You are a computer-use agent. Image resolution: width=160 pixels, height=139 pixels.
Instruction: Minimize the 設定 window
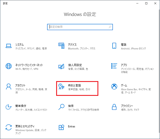coord(137,3)
